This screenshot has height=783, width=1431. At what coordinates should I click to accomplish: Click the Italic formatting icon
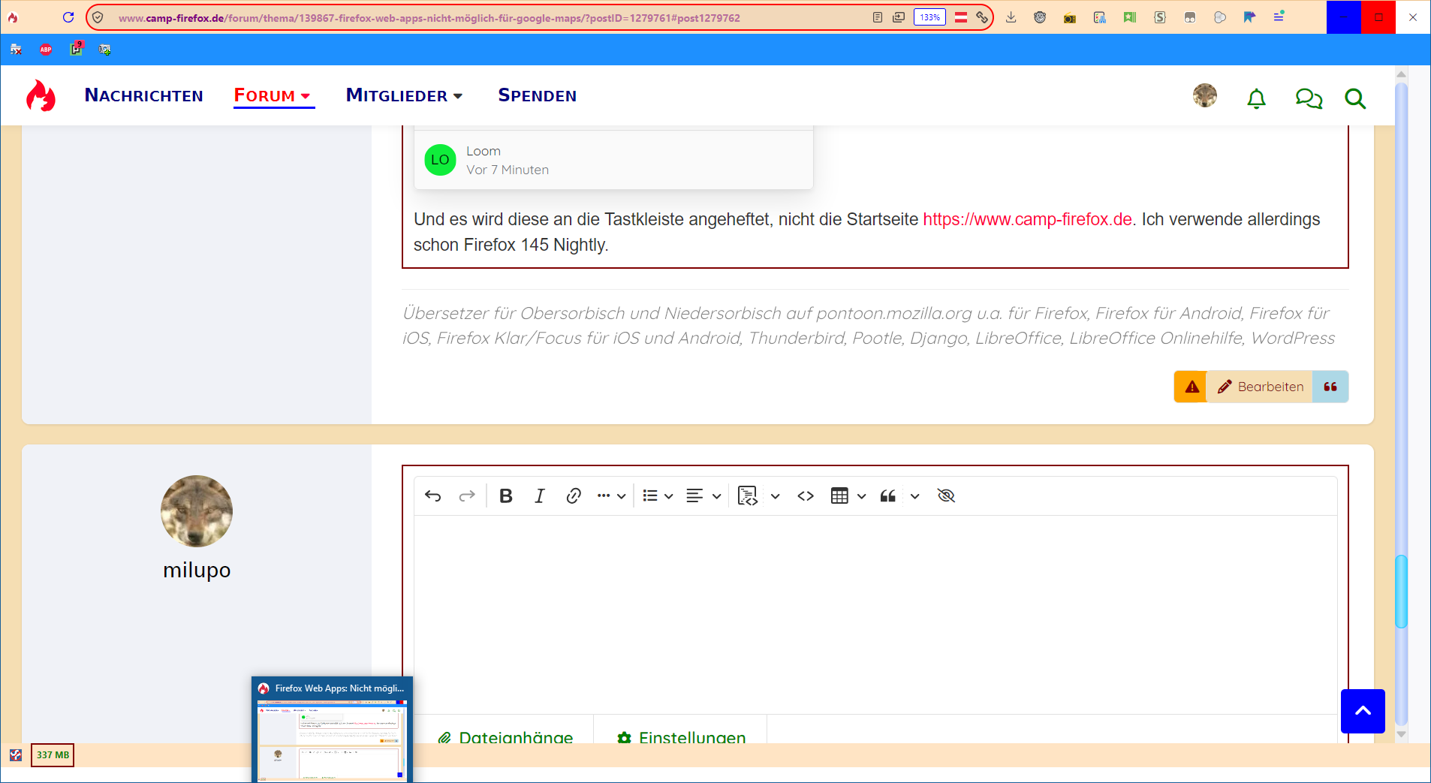coord(539,496)
